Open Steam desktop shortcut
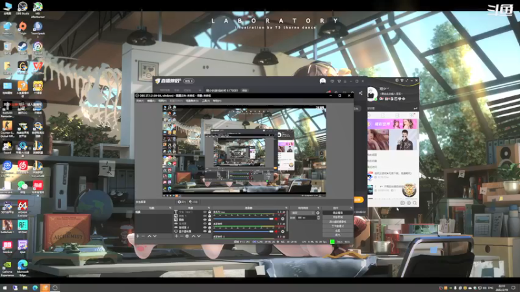This screenshot has width=520, height=292. [x=23, y=47]
